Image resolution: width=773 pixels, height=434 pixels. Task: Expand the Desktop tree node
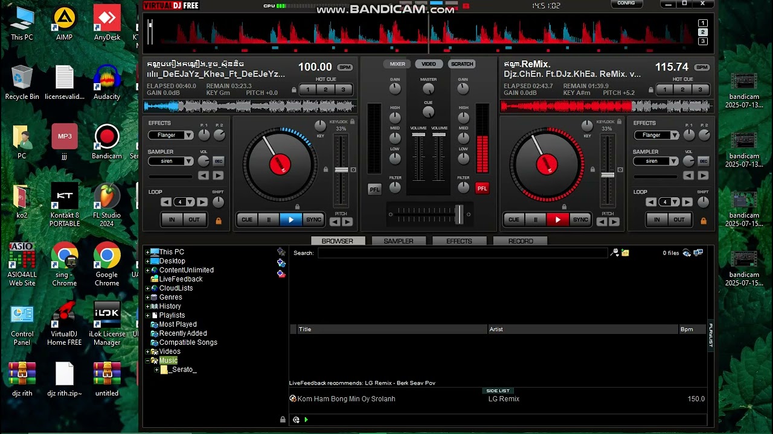pos(147,262)
